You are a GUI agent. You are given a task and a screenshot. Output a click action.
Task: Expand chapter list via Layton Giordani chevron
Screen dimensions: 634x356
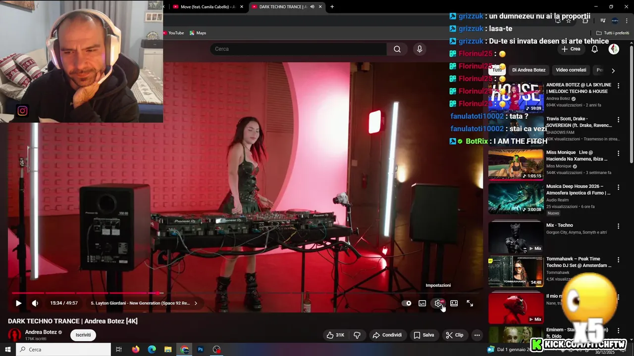click(x=196, y=303)
